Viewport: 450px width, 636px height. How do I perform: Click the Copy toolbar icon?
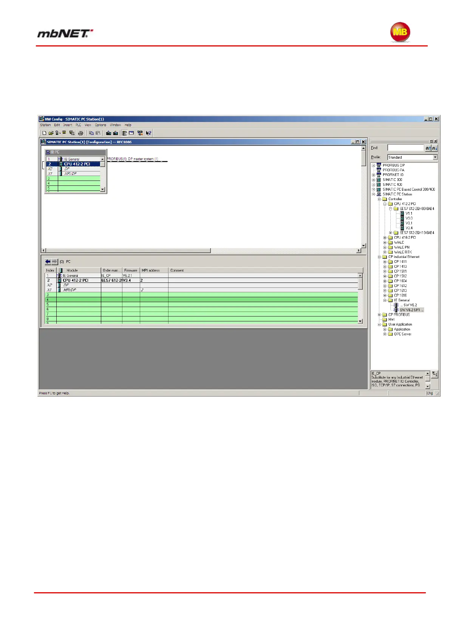tap(91, 133)
